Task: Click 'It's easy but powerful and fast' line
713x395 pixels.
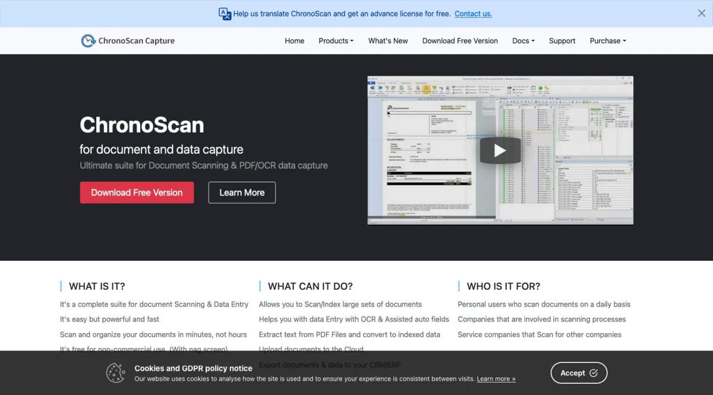Action: [110, 319]
